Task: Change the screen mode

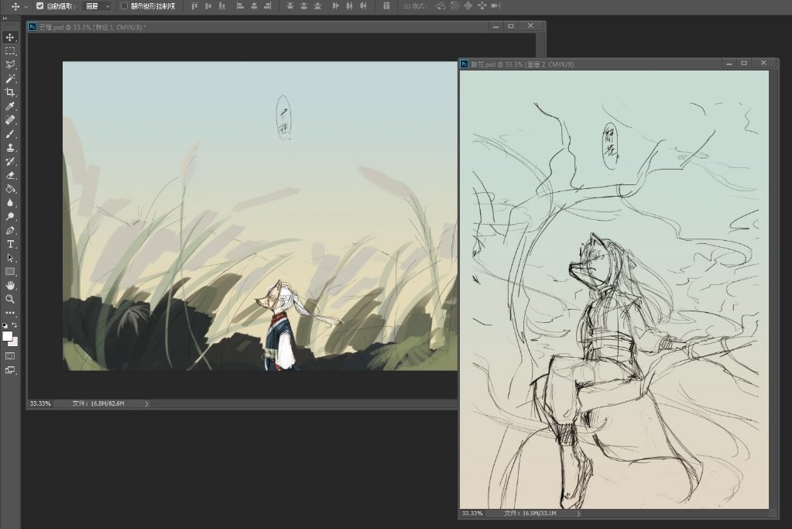Action: tap(10, 370)
